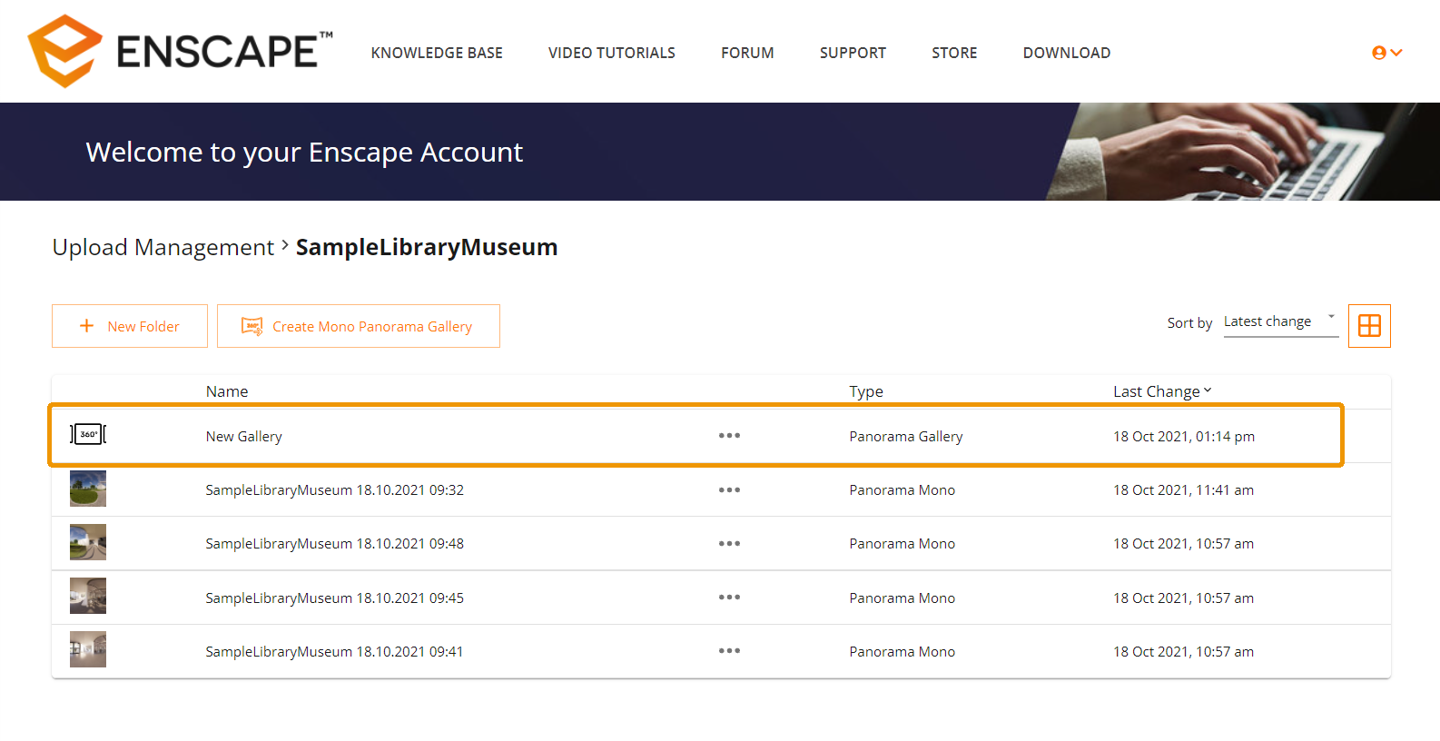Click the Sort by label
The image size is (1440, 741).
[1189, 323]
